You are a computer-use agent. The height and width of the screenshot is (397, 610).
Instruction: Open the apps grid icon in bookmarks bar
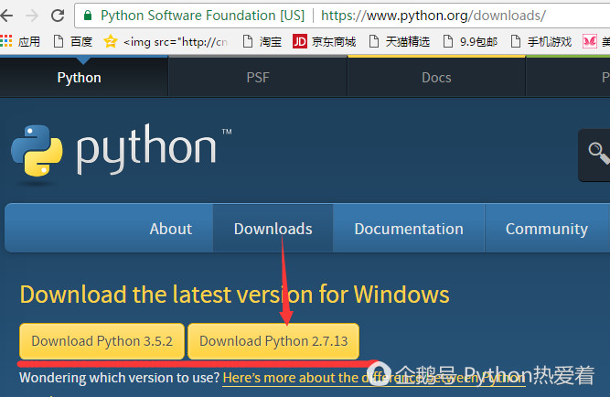pos(6,41)
